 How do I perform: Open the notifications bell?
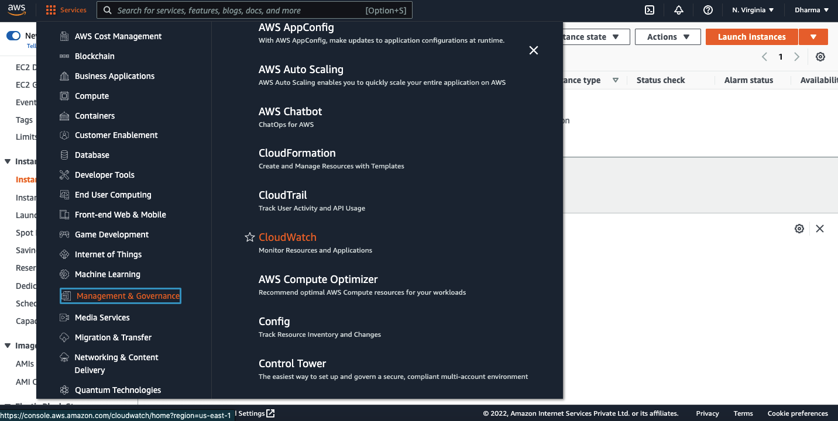tap(679, 10)
